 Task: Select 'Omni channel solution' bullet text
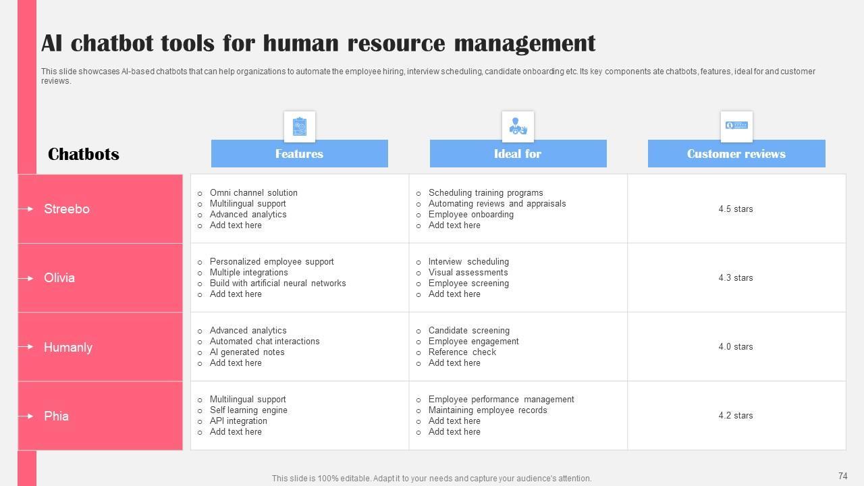click(253, 193)
